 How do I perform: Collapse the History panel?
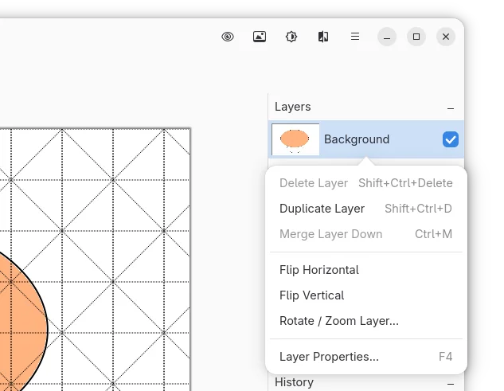[x=451, y=383]
